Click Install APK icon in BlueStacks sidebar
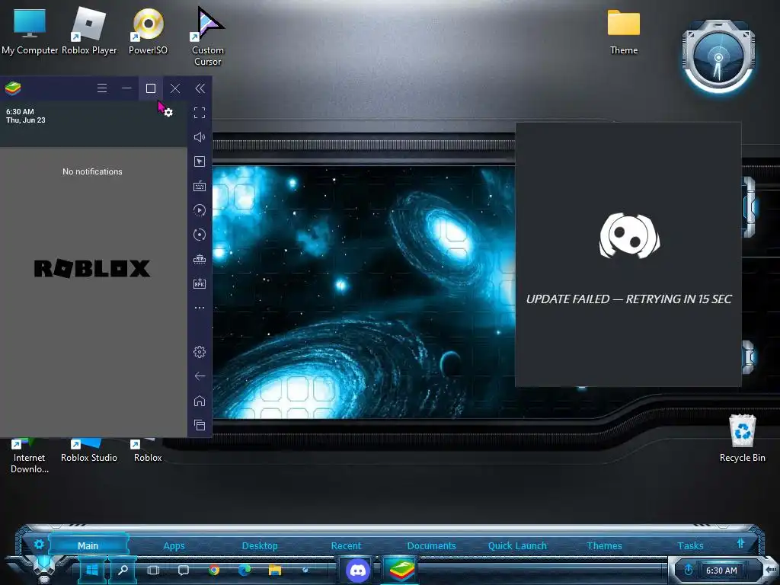The height and width of the screenshot is (585, 780). pos(200,283)
